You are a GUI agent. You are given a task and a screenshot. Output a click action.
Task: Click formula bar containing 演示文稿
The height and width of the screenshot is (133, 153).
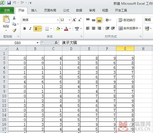(x=106, y=43)
